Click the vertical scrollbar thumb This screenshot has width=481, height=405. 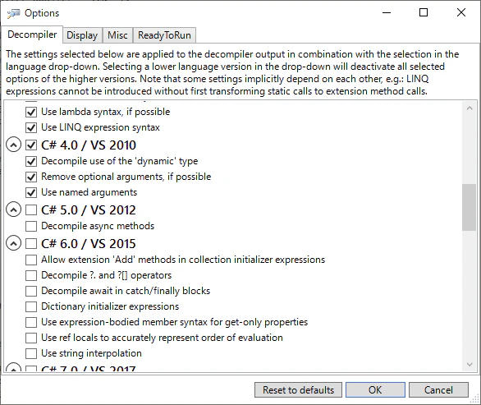(470, 207)
